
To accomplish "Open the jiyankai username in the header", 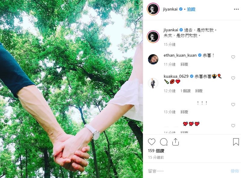I will click(170, 9).
